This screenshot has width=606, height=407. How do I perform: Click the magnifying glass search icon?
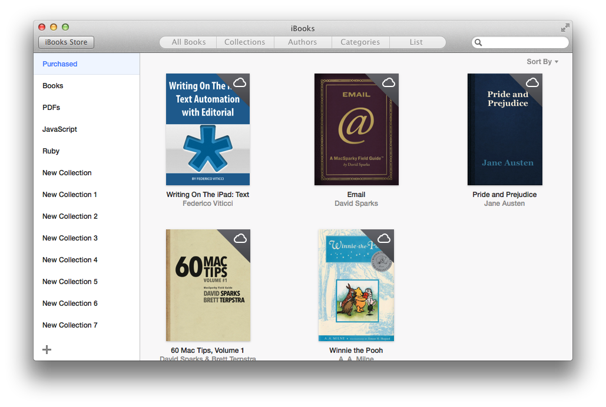coord(478,42)
